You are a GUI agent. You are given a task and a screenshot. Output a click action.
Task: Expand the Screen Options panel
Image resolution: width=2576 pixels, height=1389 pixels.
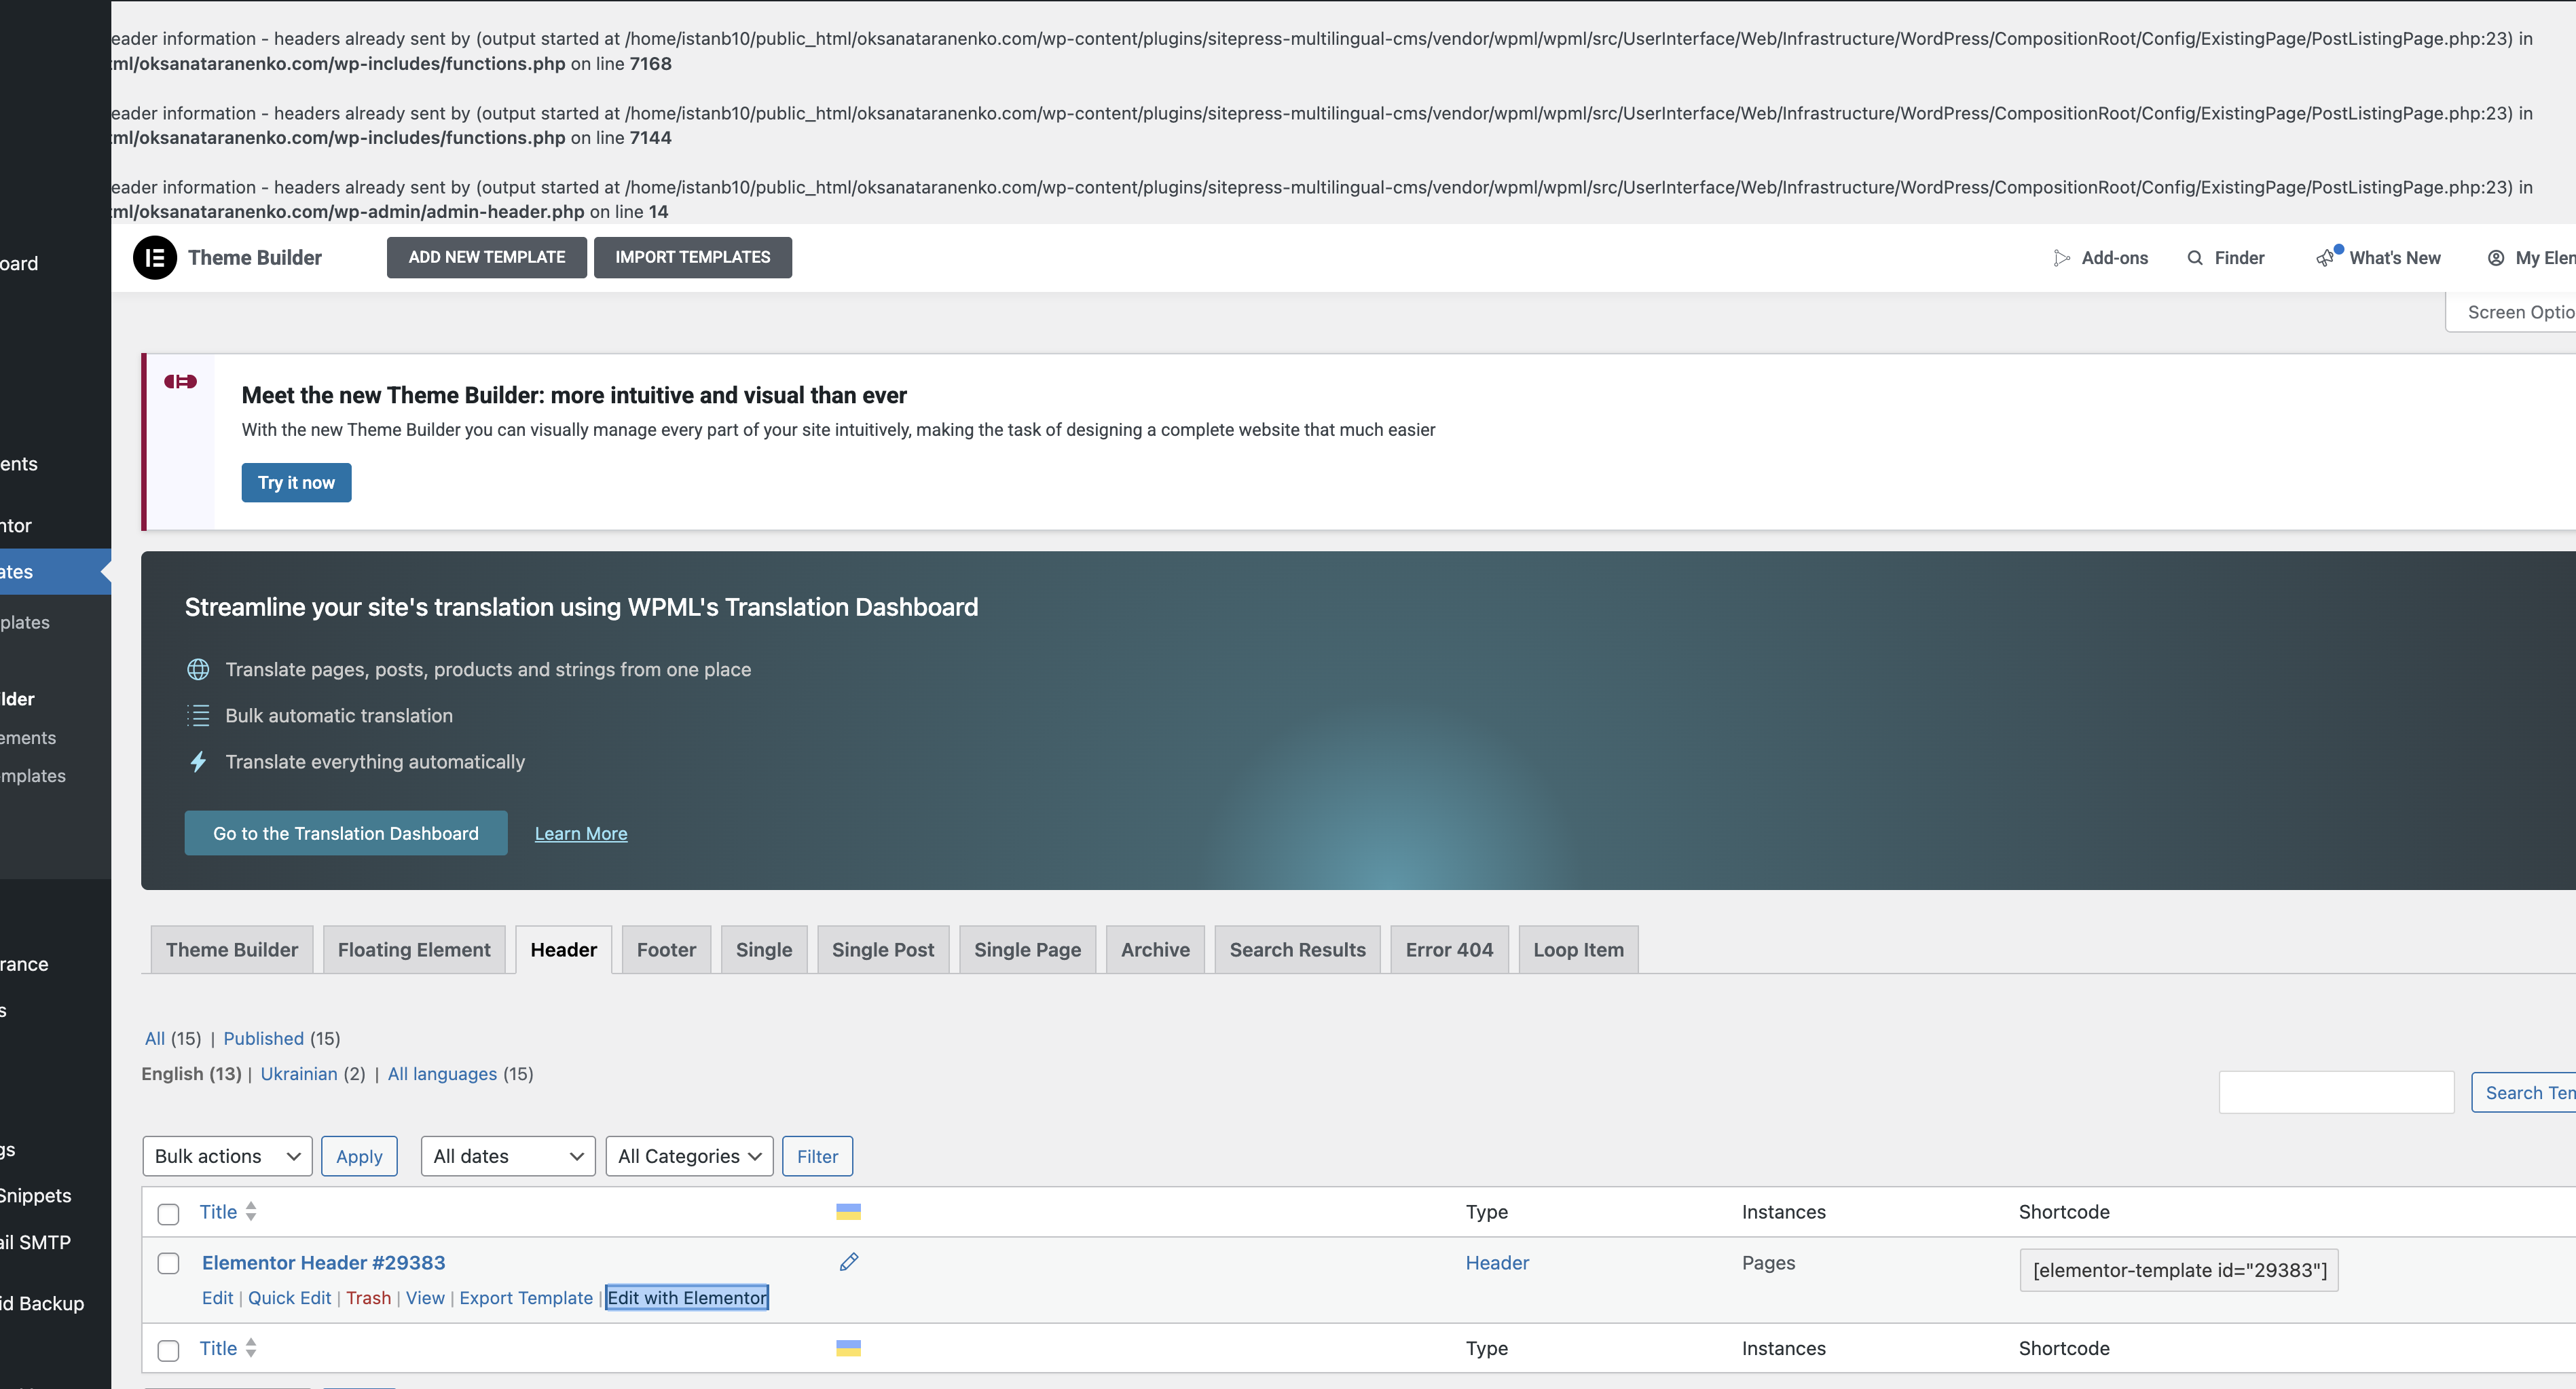tap(2511, 312)
